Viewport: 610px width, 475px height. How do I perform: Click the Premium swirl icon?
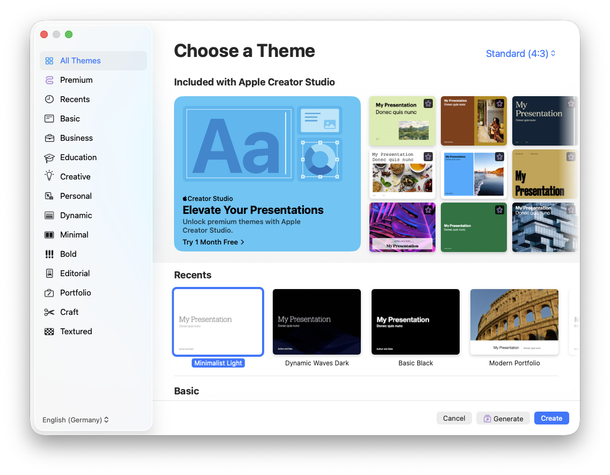[x=49, y=80]
